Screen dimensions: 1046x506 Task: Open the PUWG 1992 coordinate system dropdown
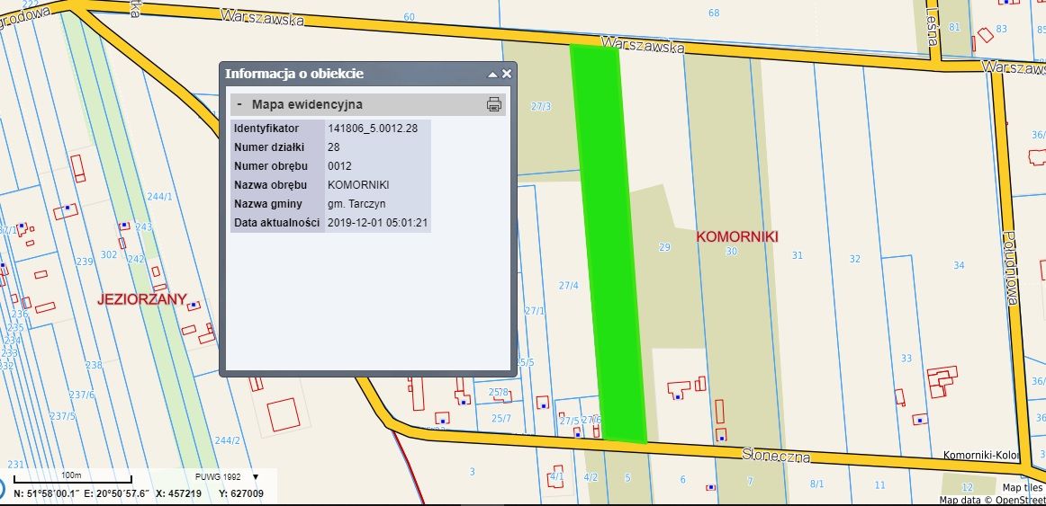pos(256,476)
